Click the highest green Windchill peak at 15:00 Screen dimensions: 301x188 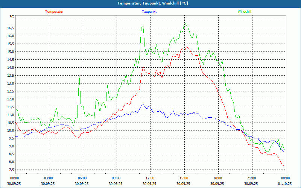click(x=184, y=23)
